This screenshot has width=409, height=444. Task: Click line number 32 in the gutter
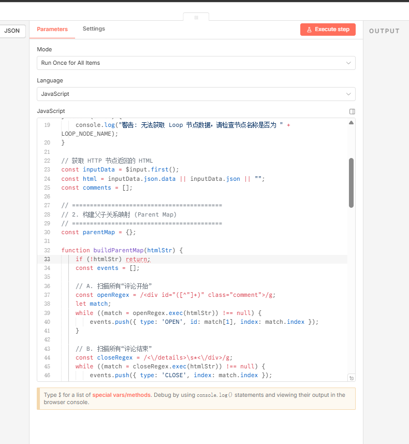point(48,250)
